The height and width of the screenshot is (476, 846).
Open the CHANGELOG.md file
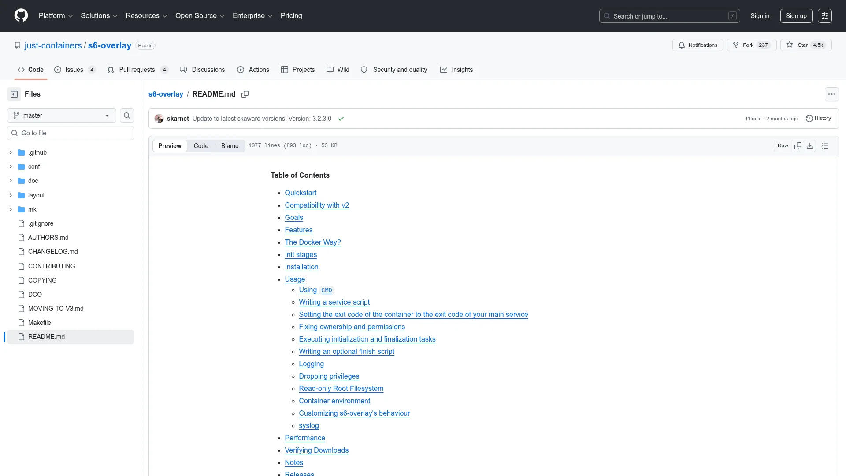(x=53, y=252)
